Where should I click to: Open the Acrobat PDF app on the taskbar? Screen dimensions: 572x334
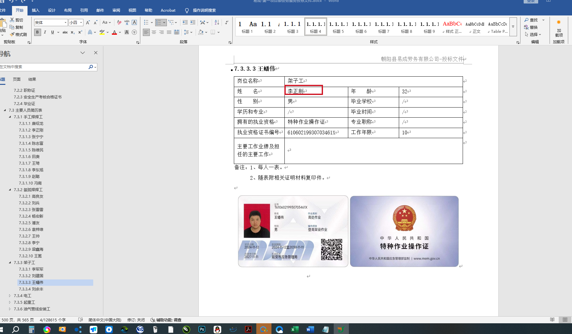click(x=248, y=329)
